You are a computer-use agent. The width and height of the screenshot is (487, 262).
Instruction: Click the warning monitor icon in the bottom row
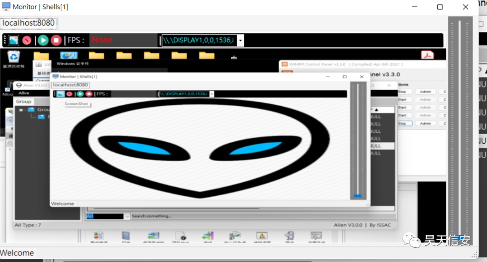pos(262,235)
